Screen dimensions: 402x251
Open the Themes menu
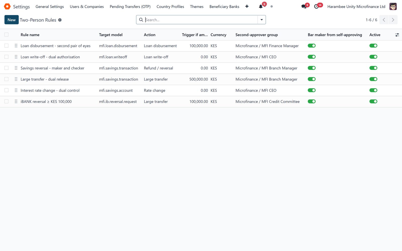click(197, 7)
